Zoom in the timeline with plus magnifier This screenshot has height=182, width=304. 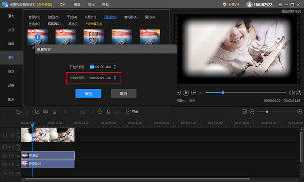pos(299,112)
